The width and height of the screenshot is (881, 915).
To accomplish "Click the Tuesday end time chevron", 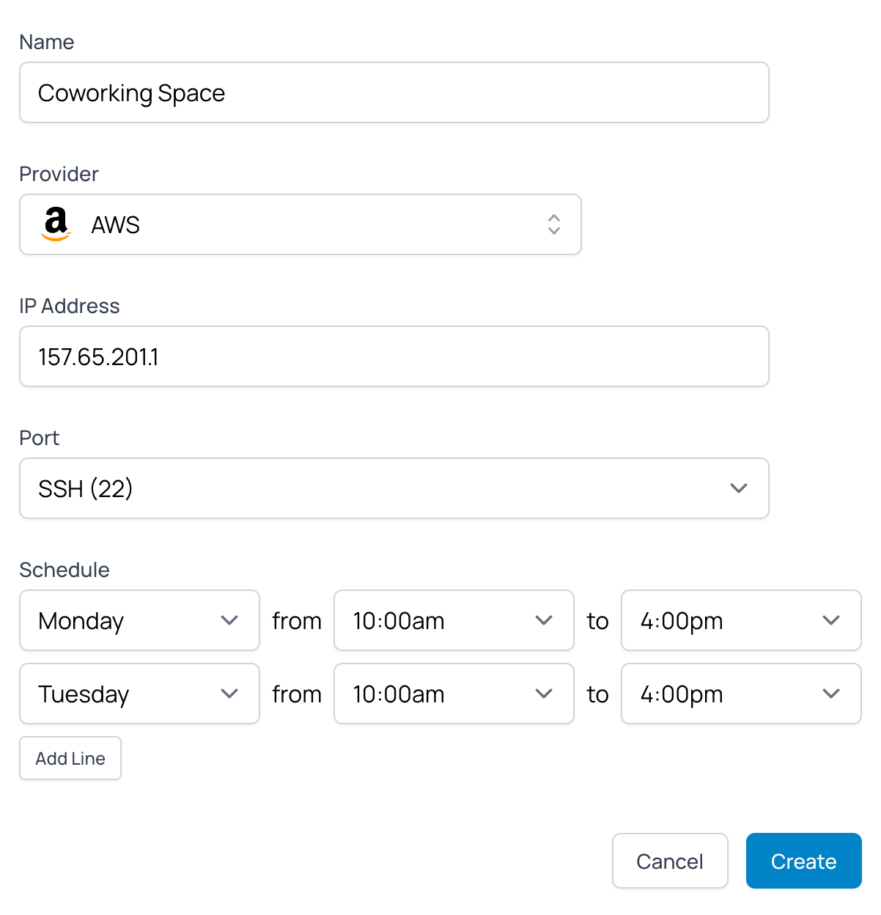I will click(x=831, y=694).
